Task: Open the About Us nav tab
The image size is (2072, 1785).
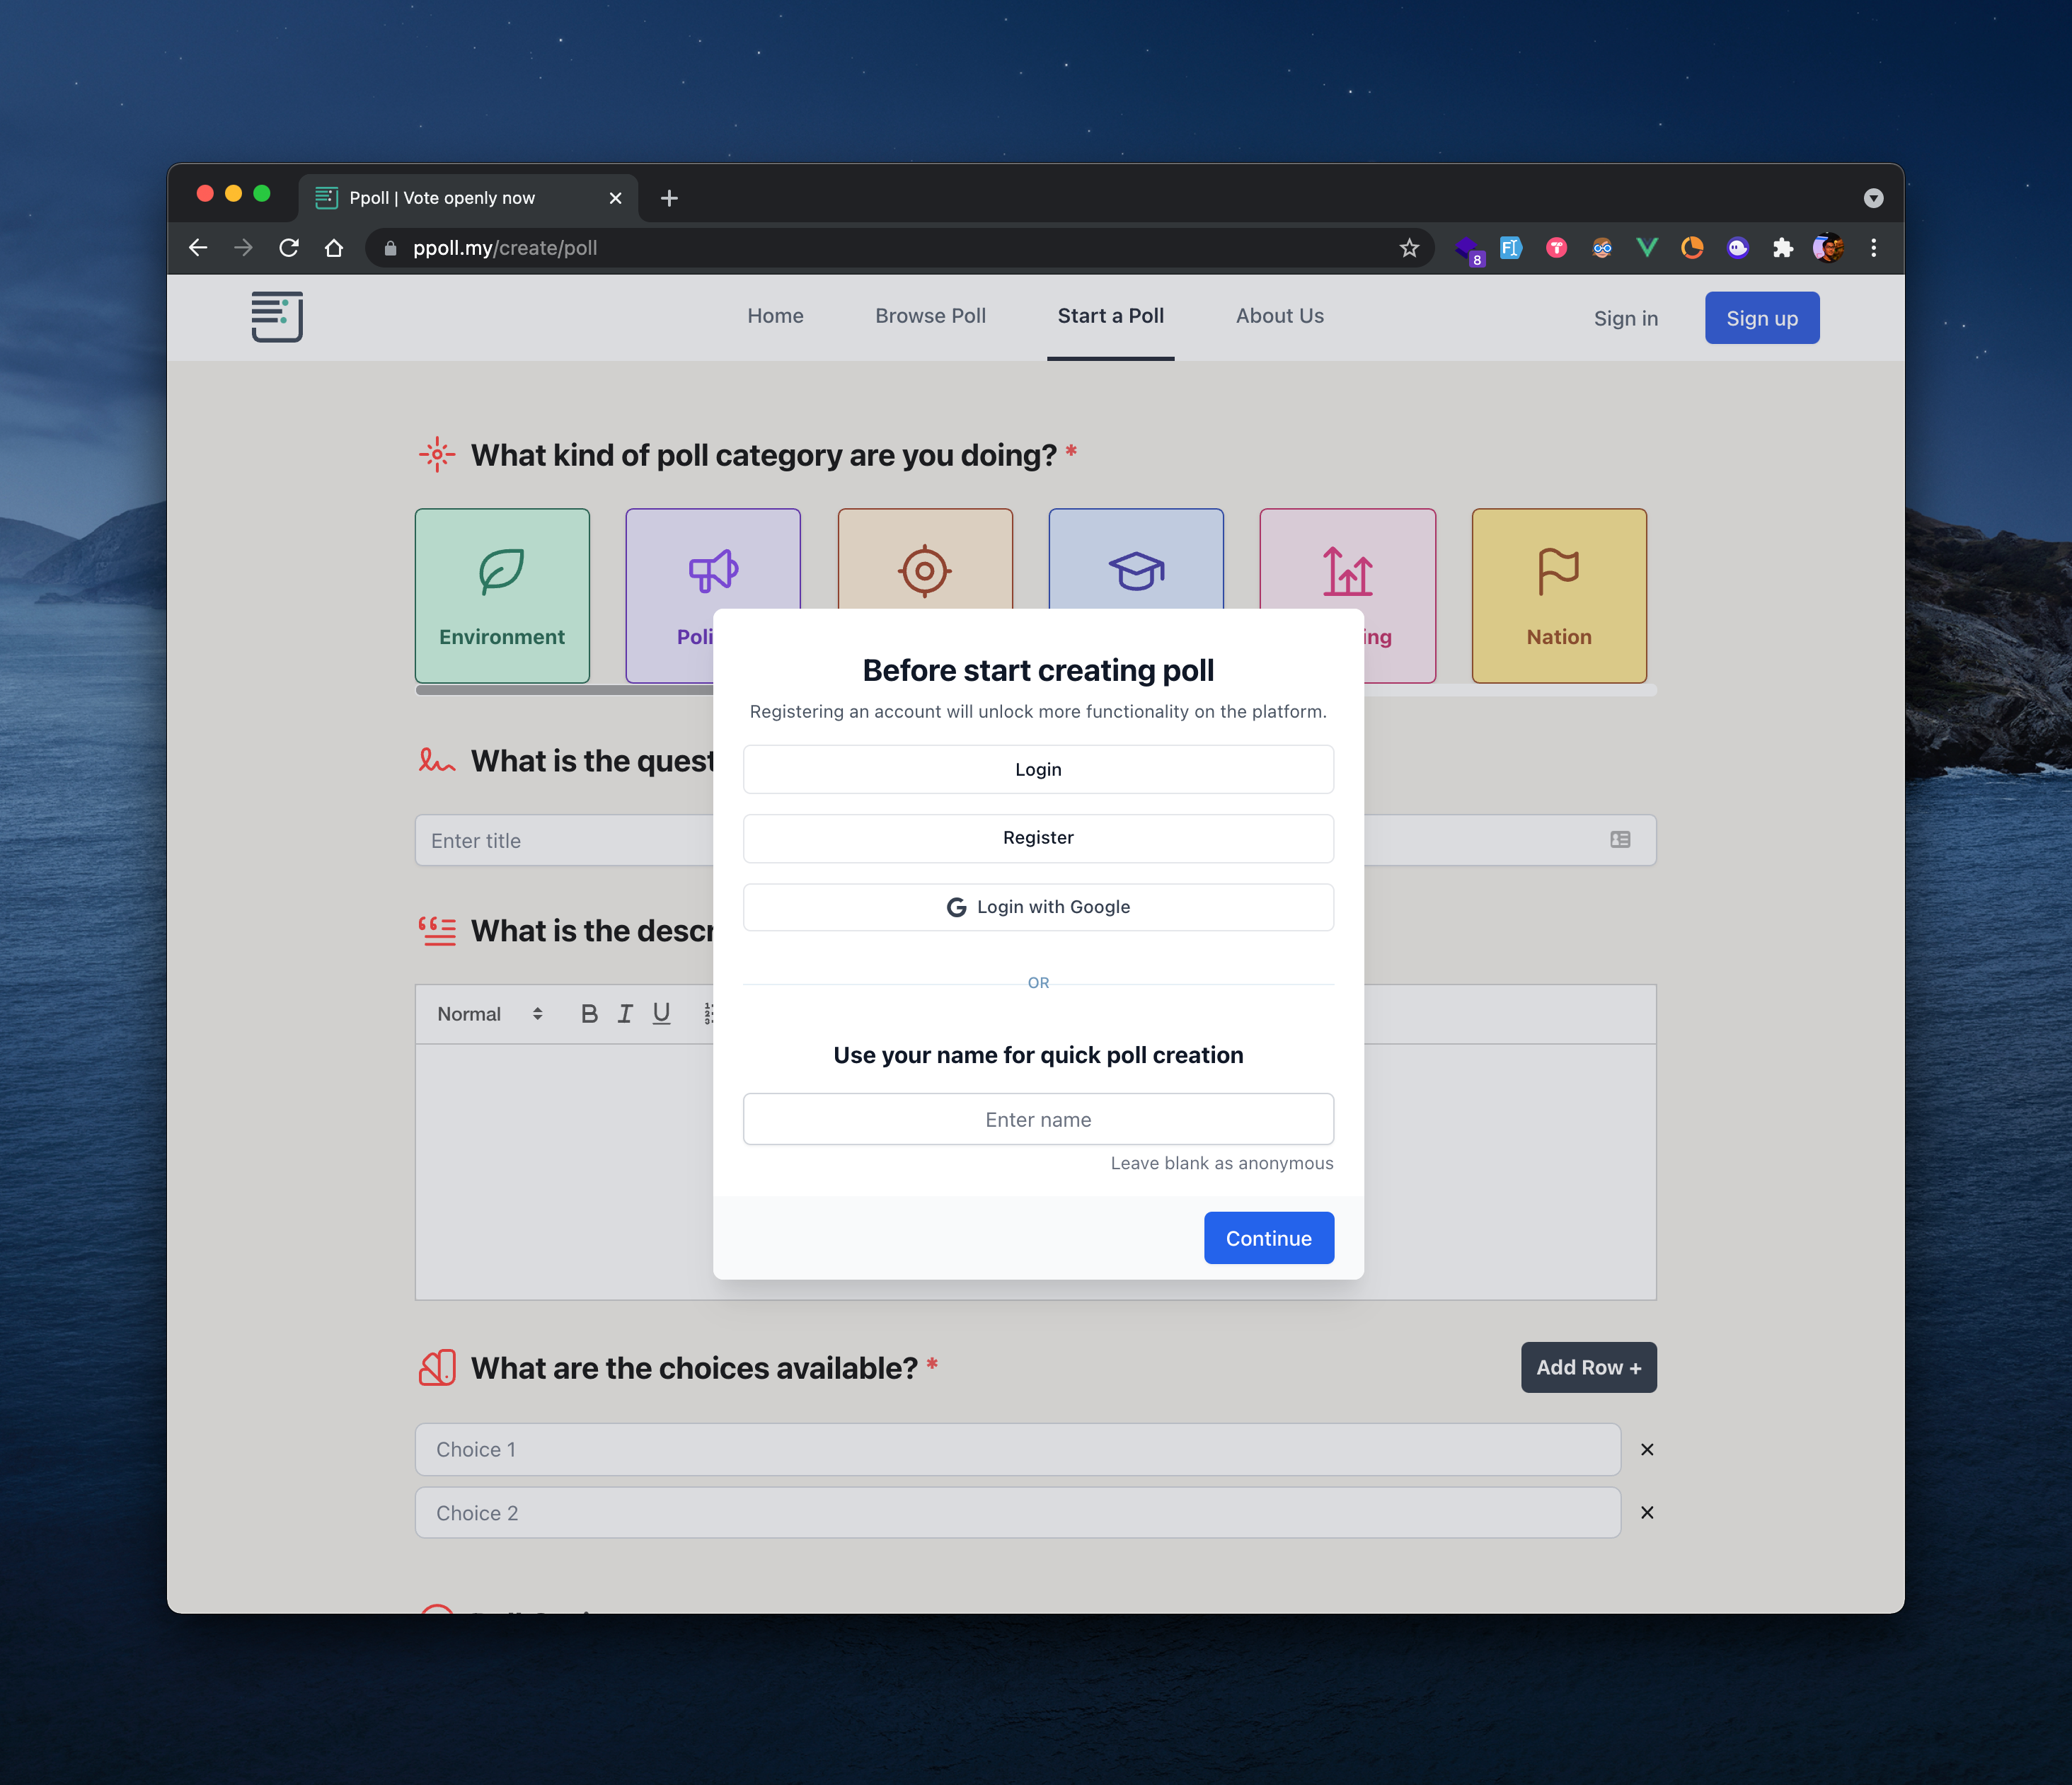Action: pos(1279,316)
